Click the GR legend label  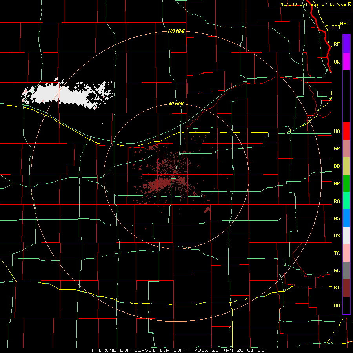(x=337, y=149)
